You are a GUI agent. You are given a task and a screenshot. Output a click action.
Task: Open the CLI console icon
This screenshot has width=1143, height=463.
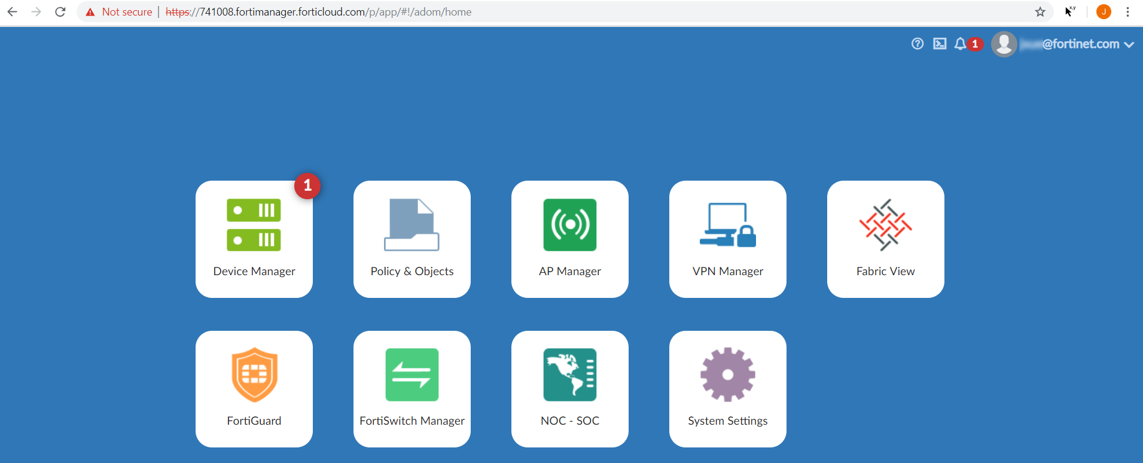940,44
